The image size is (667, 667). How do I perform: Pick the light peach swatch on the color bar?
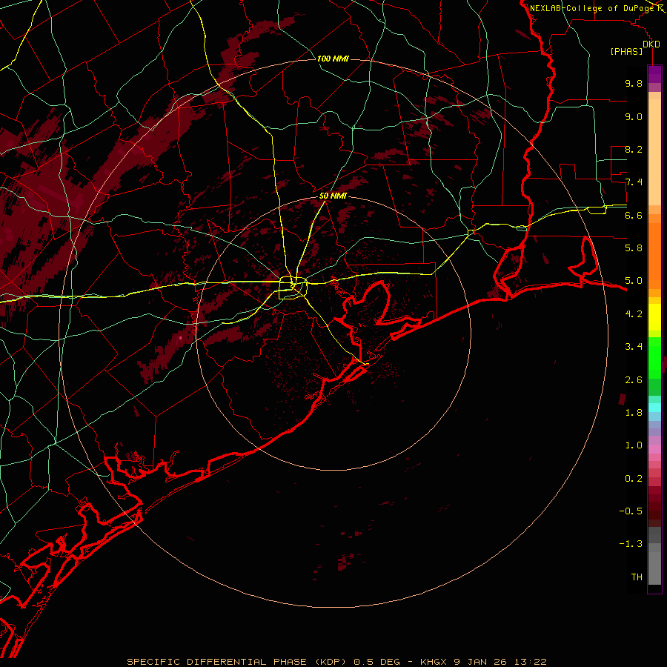click(x=654, y=153)
